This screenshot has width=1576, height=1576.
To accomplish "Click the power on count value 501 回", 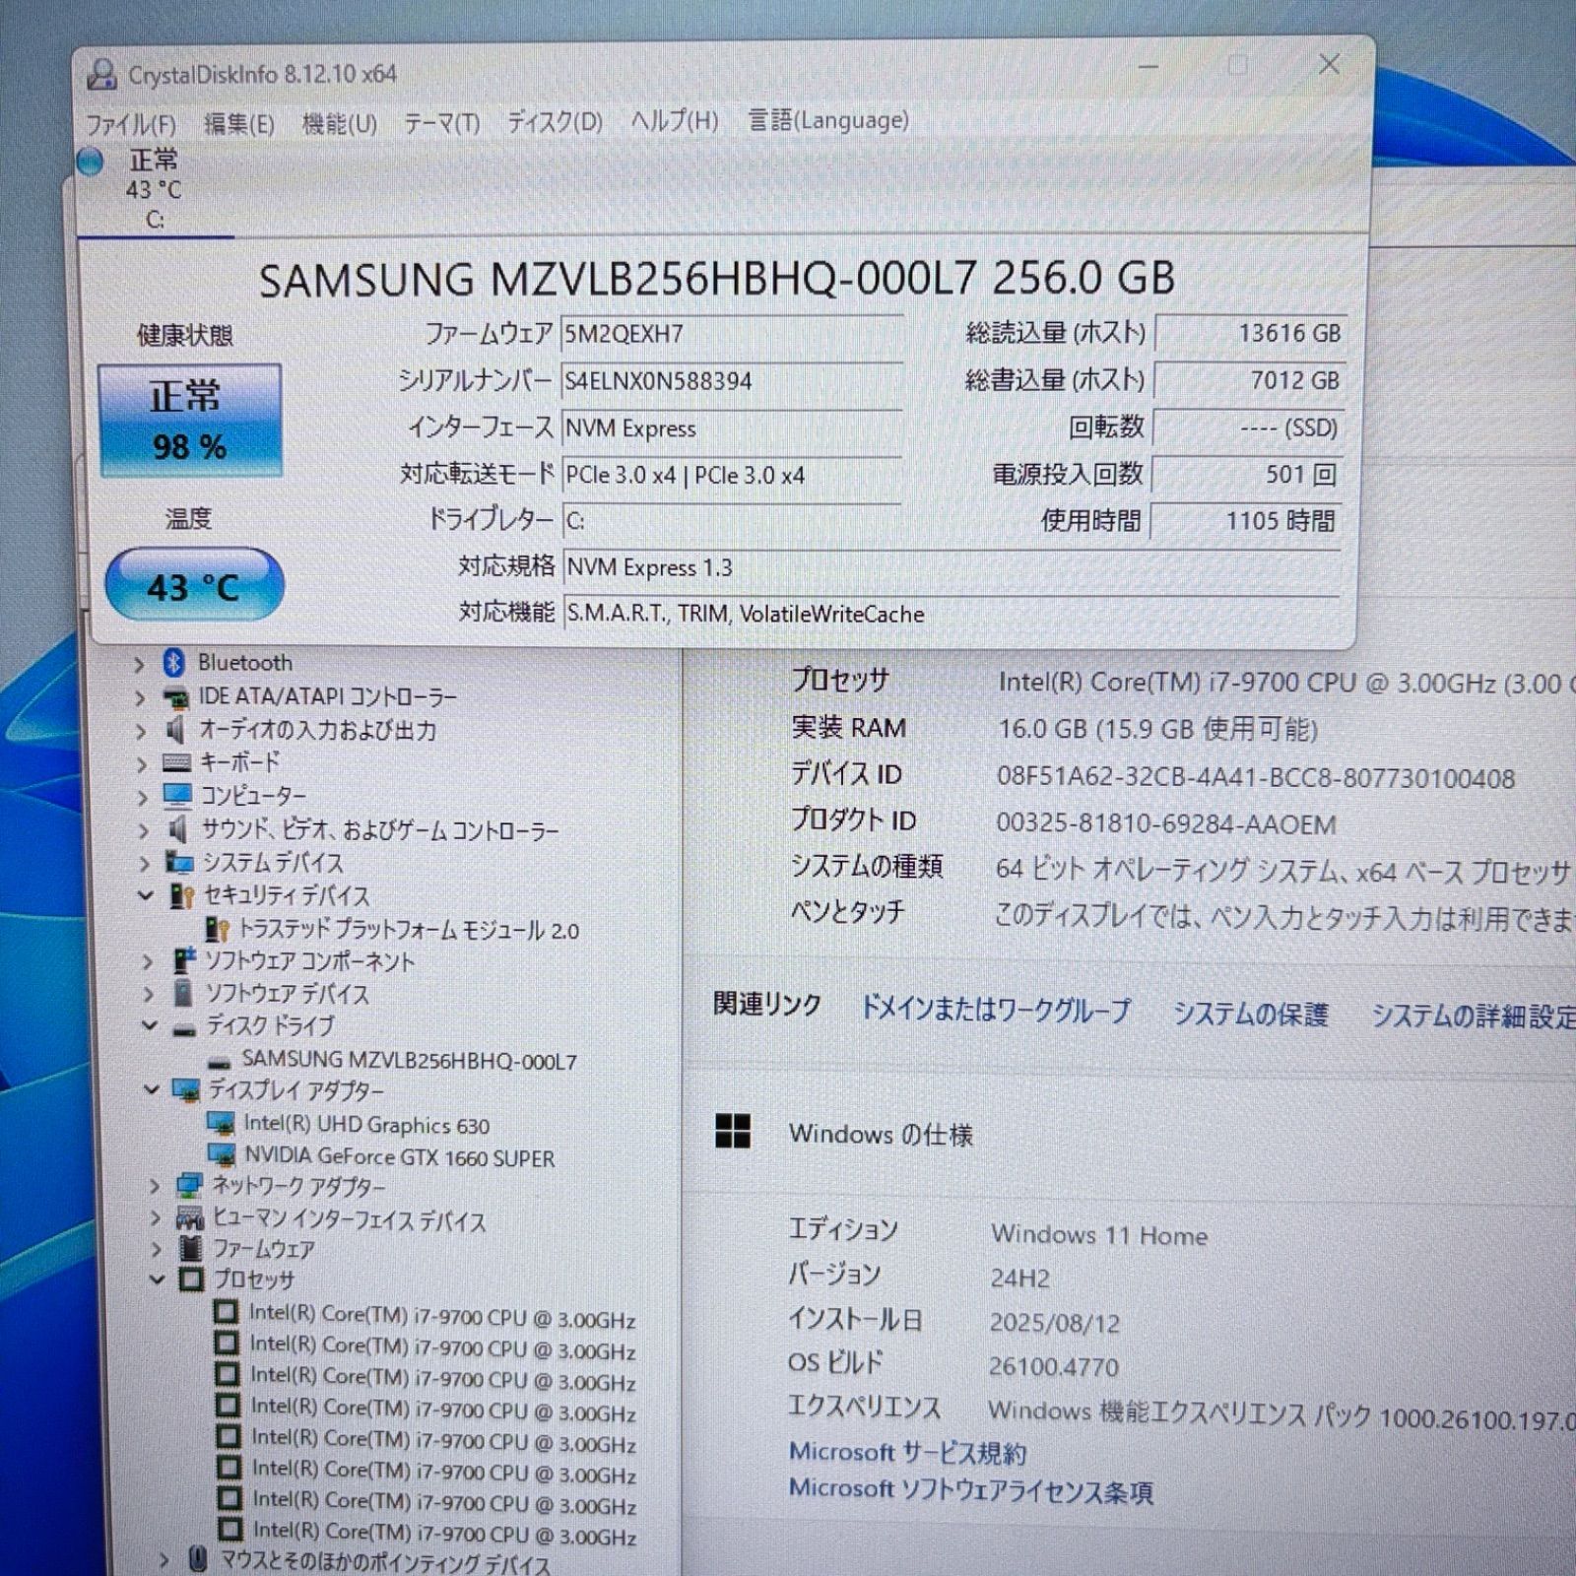I will tap(1247, 475).
